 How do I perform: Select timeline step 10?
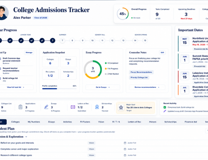click(92, 41)
